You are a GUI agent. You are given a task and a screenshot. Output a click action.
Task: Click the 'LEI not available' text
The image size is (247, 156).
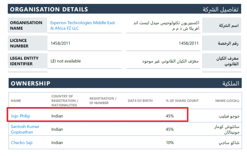(x=66, y=61)
